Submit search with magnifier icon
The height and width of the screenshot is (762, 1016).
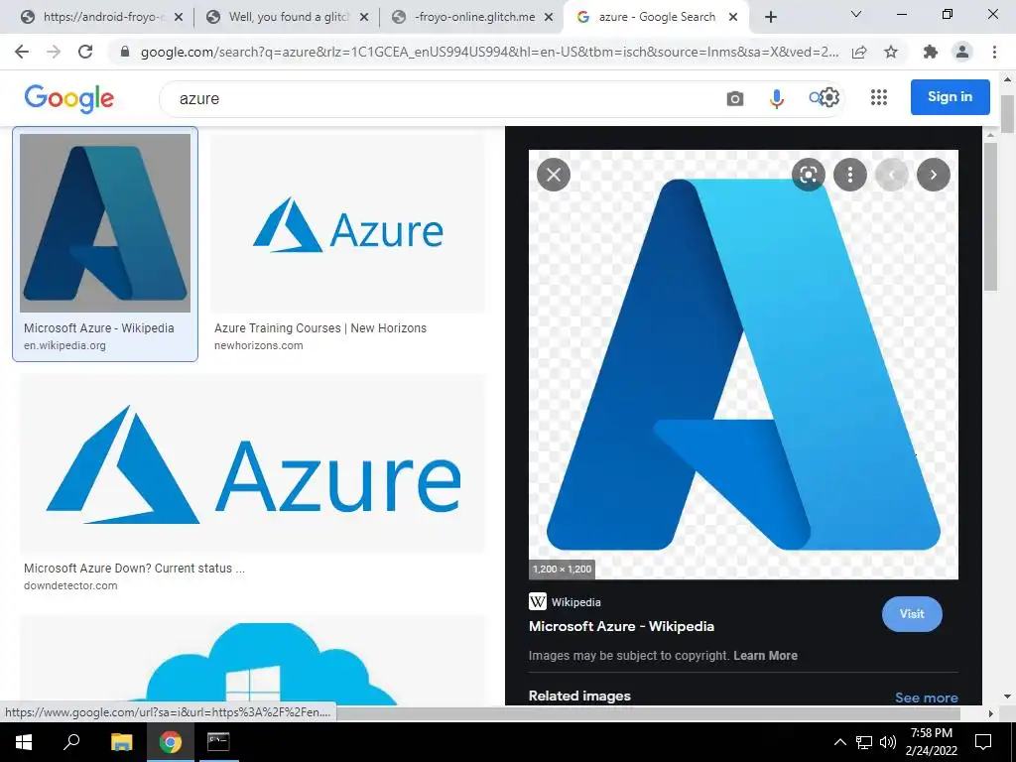[x=815, y=98]
